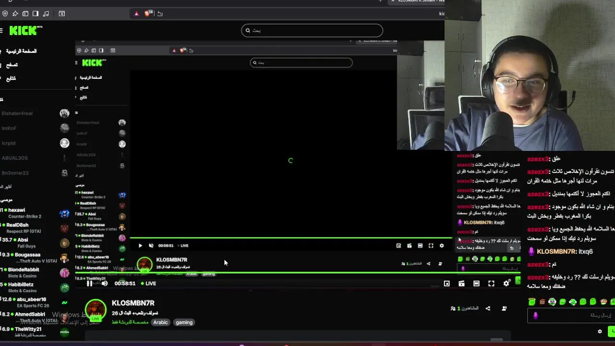Image resolution: width=615 pixels, height=346 pixels.
Task: Click LIVE indicator in the nested player
Action: (x=183, y=246)
